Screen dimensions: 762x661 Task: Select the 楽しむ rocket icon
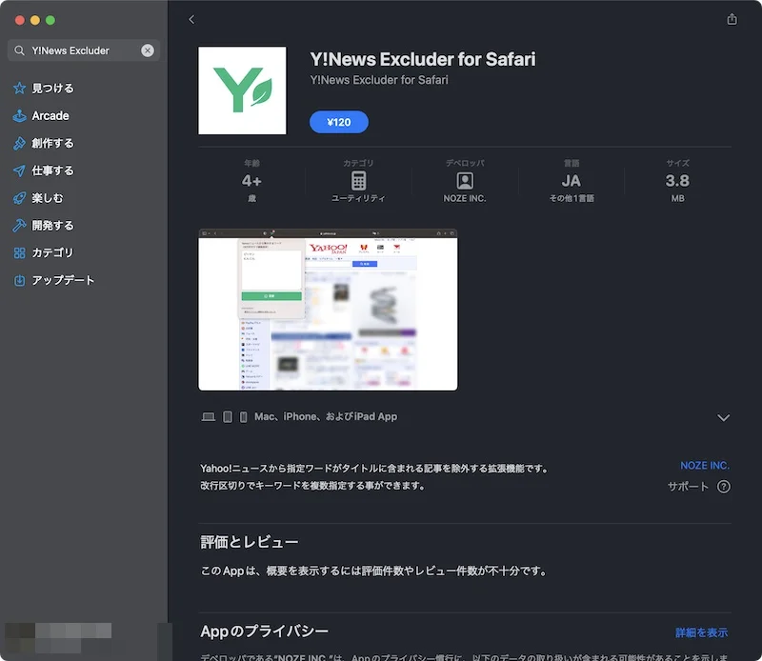pyautogui.click(x=20, y=198)
